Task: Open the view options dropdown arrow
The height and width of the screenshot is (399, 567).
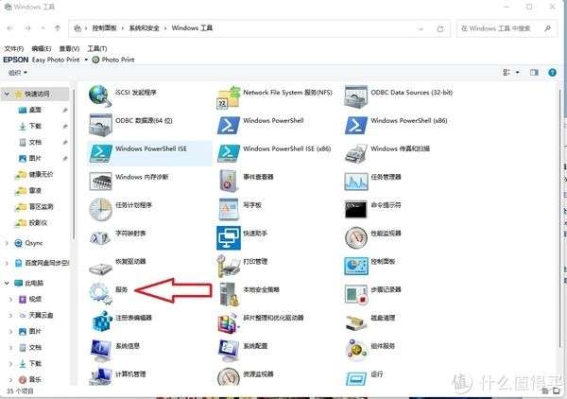Action: pyautogui.click(x=518, y=73)
